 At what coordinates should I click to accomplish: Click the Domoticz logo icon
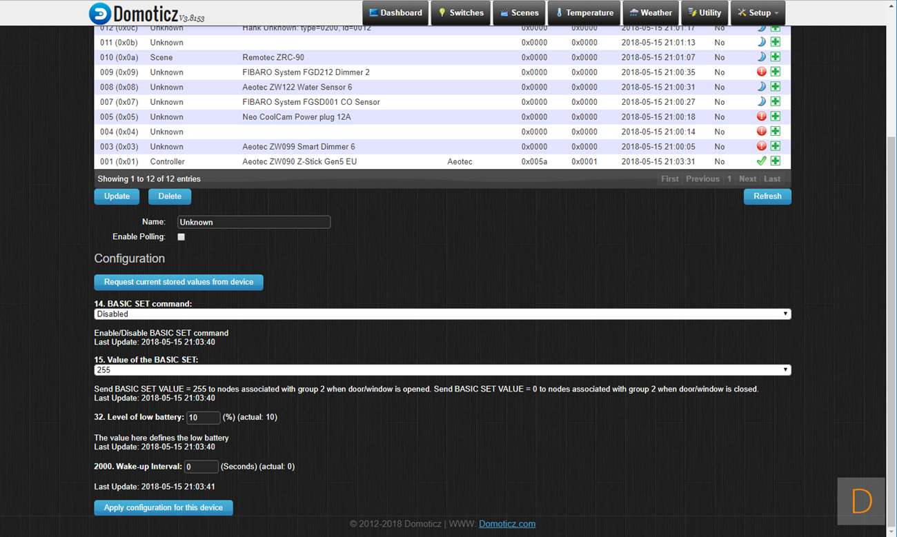pyautogui.click(x=100, y=13)
